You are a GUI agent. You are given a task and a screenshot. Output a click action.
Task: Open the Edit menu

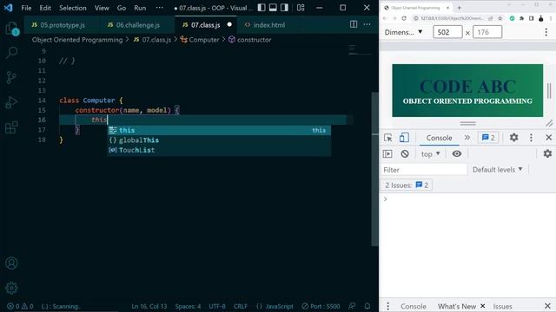(x=45, y=8)
